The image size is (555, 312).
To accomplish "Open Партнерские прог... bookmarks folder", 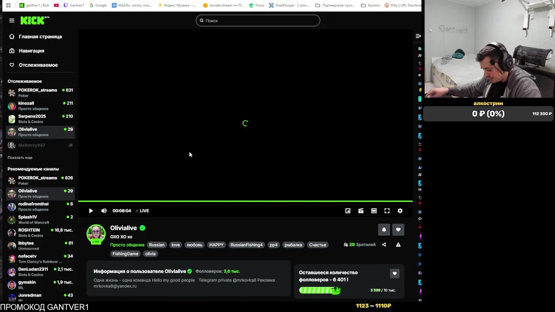I will (335, 5).
